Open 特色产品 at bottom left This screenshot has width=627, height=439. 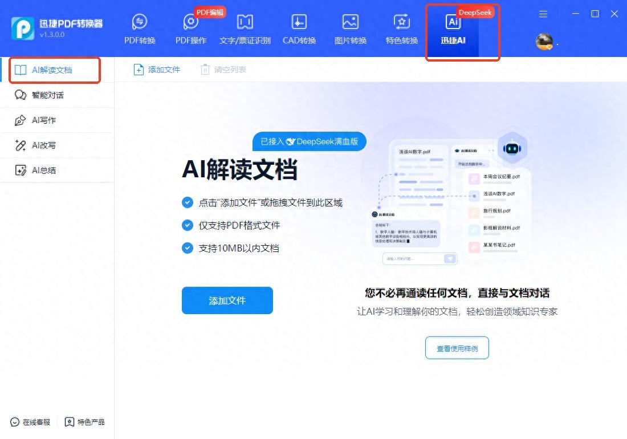[85, 422]
